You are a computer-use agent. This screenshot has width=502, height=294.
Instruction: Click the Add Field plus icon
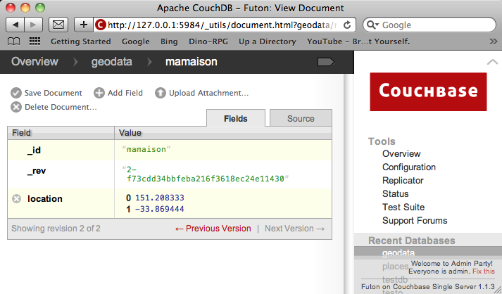pyautogui.click(x=99, y=93)
